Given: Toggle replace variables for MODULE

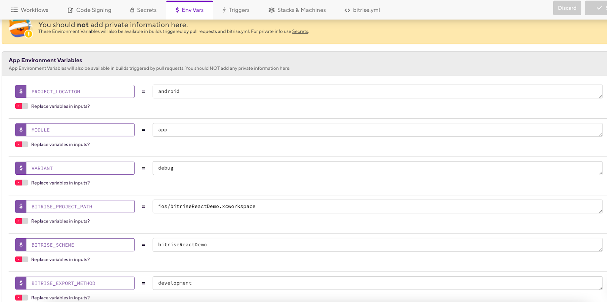Looking at the screenshot, I should point(22,144).
